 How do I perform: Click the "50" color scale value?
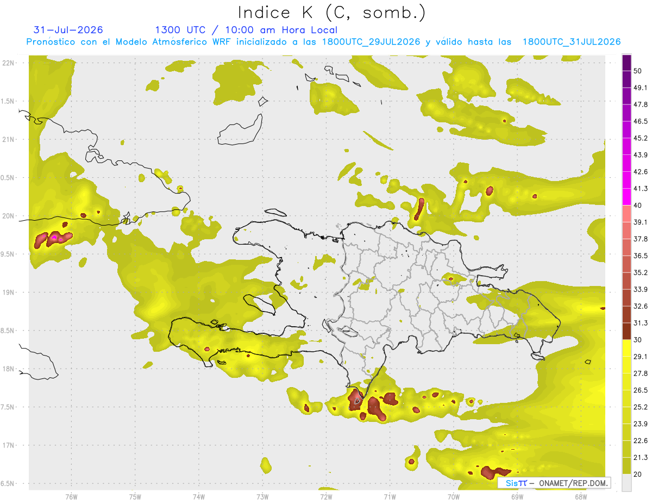638,71
